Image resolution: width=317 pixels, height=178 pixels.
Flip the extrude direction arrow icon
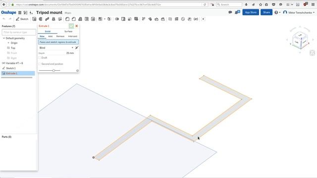tap(77, 47)
